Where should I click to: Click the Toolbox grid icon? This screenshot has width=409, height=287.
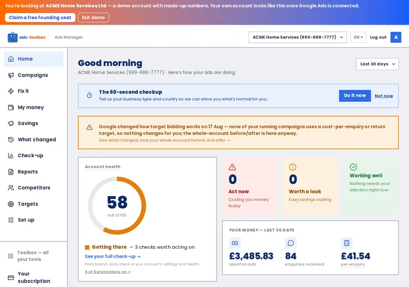point(10,256)
